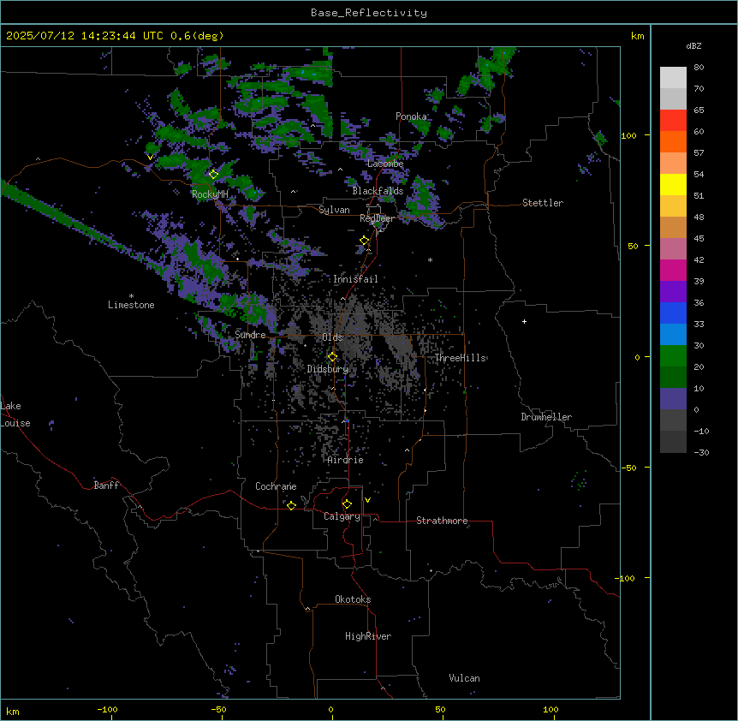738x721 pixels.
Task: Click the purple 10 dBZ legend swatch
Action: click(673, 399)
